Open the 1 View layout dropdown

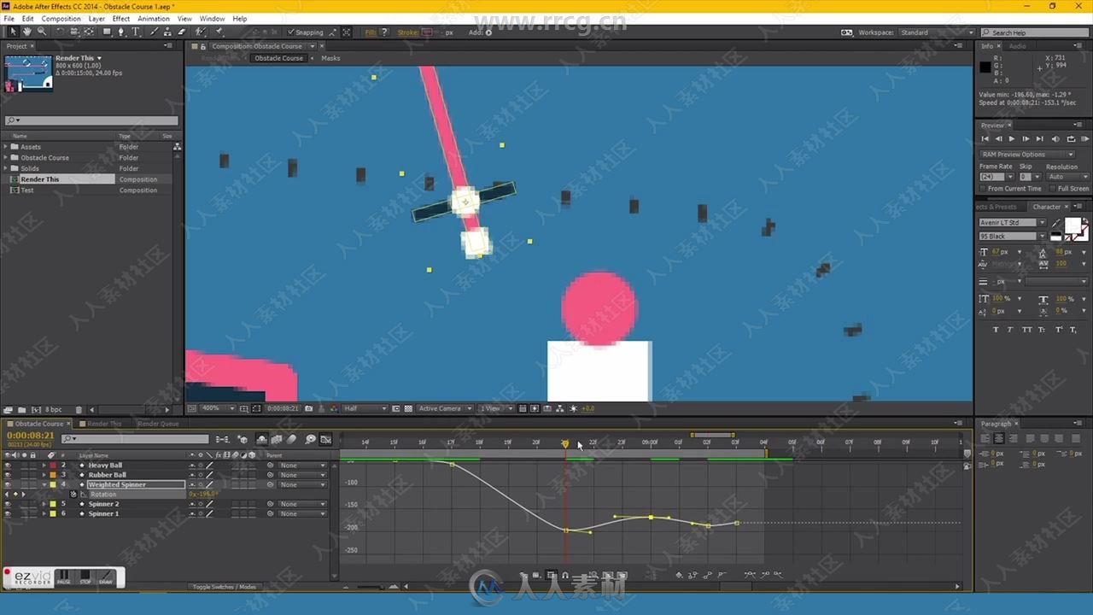tap(496, 408)
